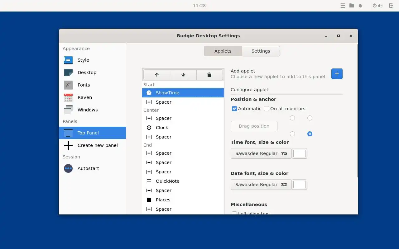Click the power icon in top panel

[375, 6]
